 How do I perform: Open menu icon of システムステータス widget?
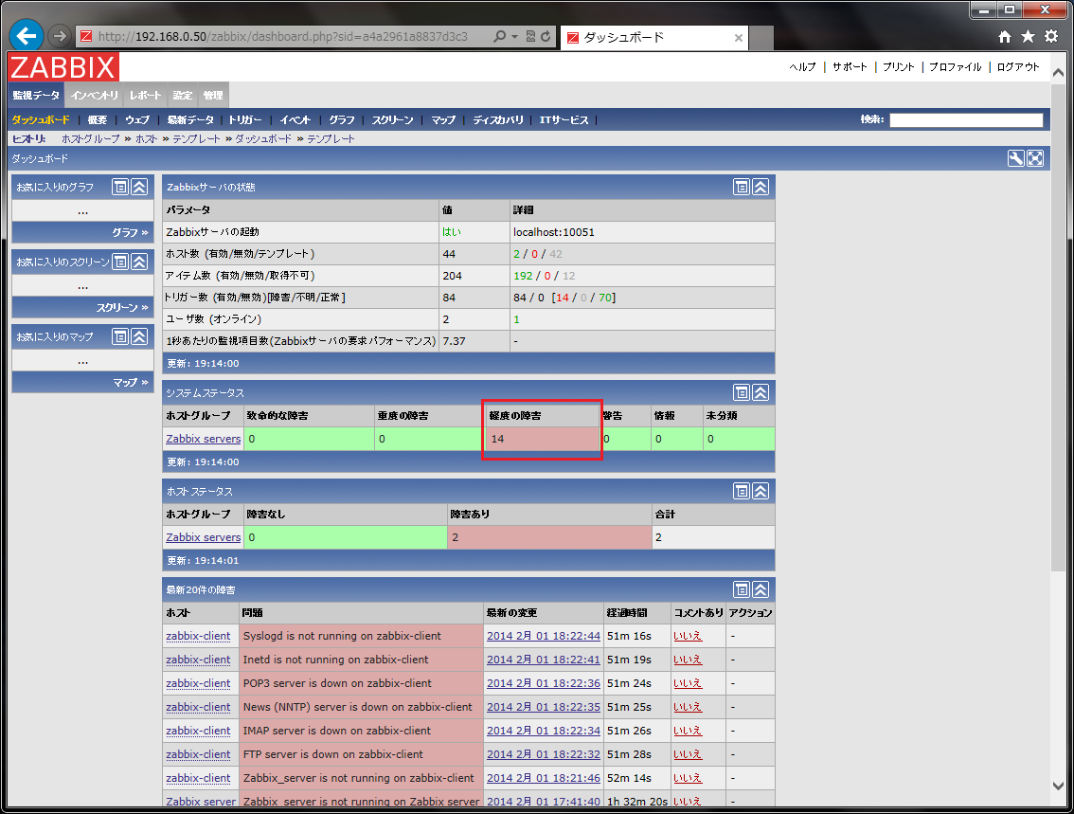click(x=742, y=392)
